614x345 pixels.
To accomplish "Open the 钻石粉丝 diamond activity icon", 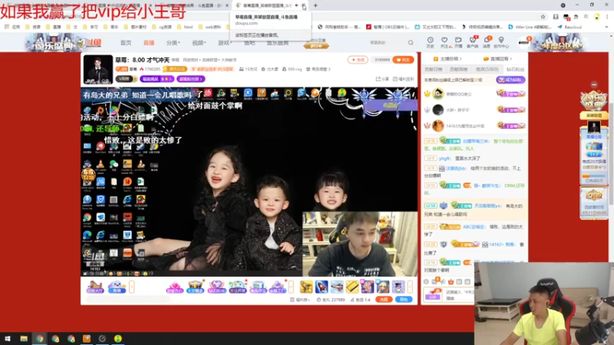I will pyautogui.click(x=216, y=287).
